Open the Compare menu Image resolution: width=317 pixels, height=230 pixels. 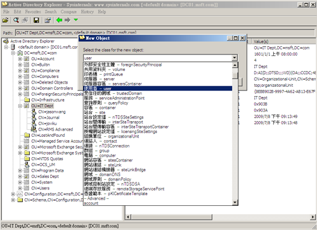(x=68, y=11)
